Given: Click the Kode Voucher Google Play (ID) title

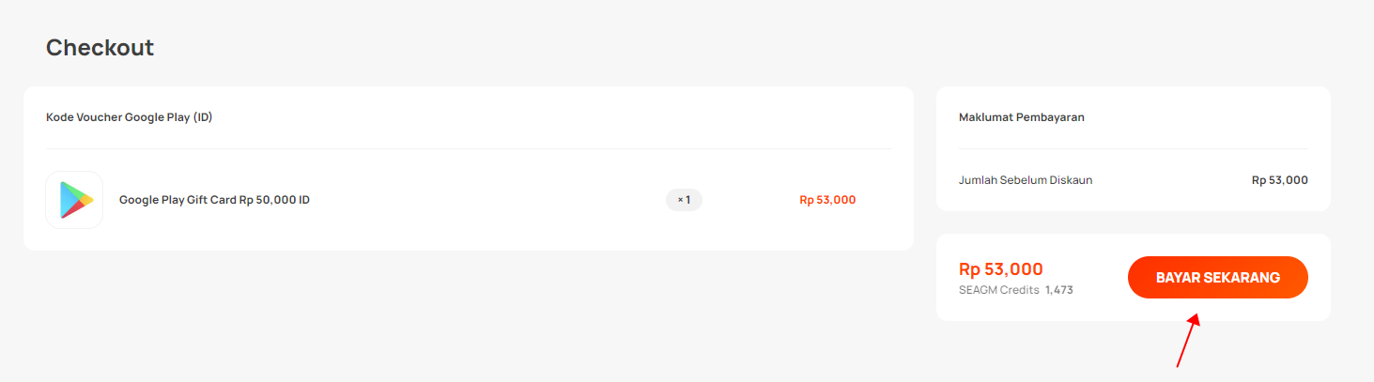Looking at the screenshot, I should (x=130, y=117).
